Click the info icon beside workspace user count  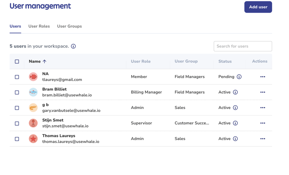coord(73,46)
